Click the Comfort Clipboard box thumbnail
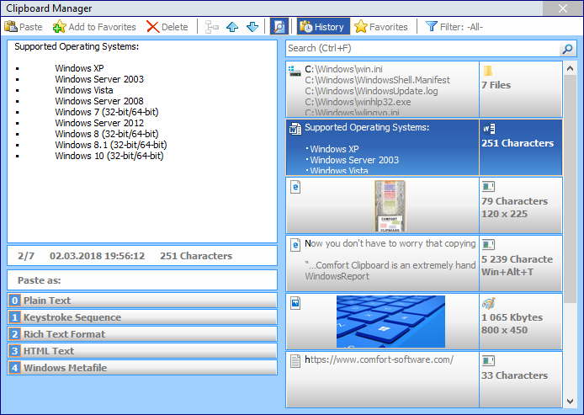The width and height of the screenshot is (584, 415). 390,205
